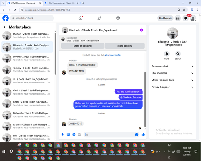Open Tammy's chat in list

click(x=27, y=70)
